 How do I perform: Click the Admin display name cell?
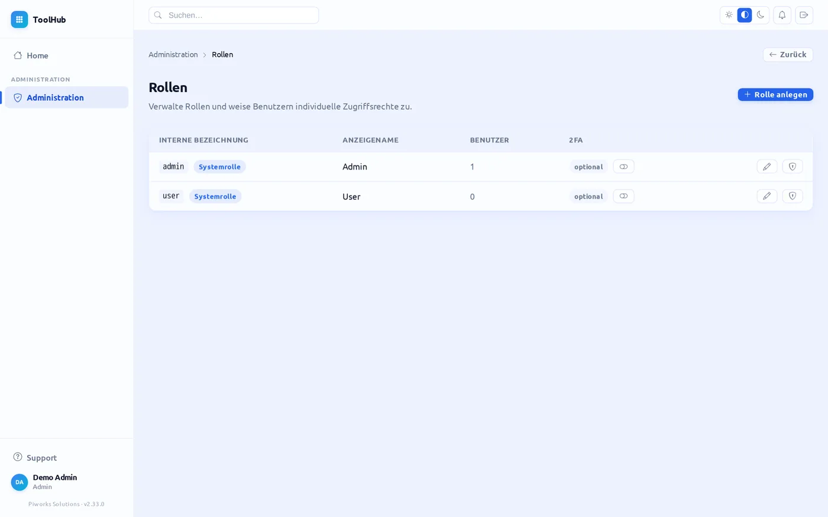point(355,167)
